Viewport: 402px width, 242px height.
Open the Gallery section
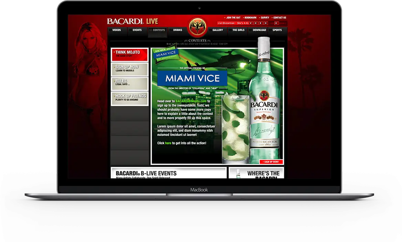218,30
